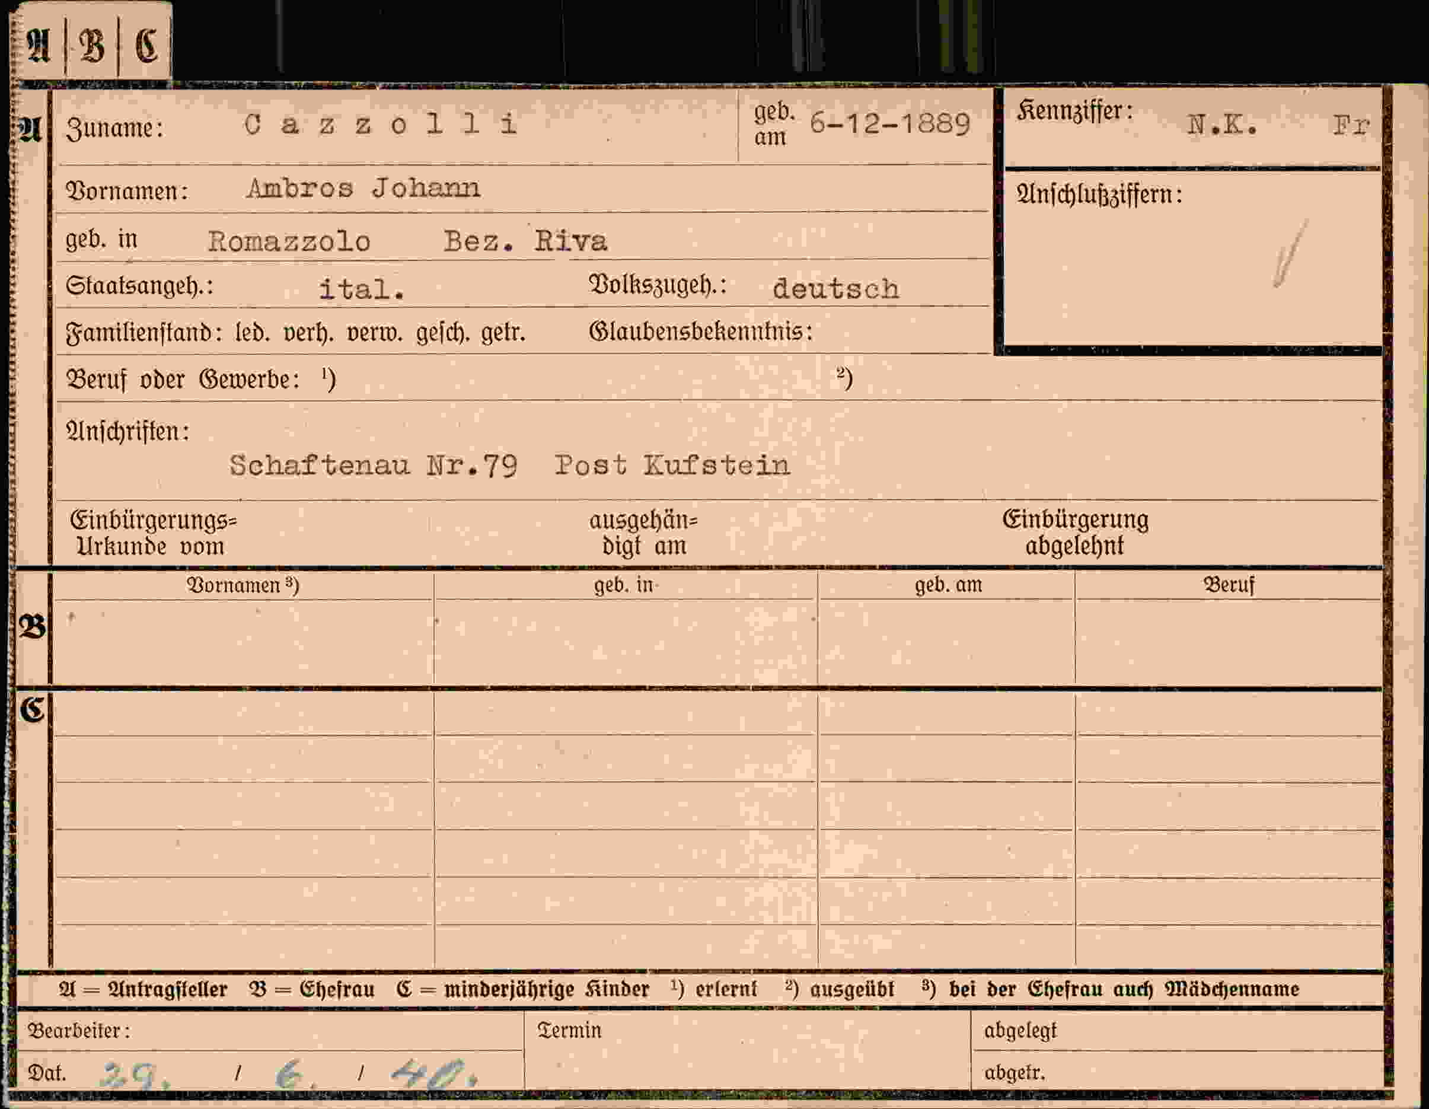Viewport: 1429px width, 1109px height.
Task: Click the section C margin letter
Action: 32,710
